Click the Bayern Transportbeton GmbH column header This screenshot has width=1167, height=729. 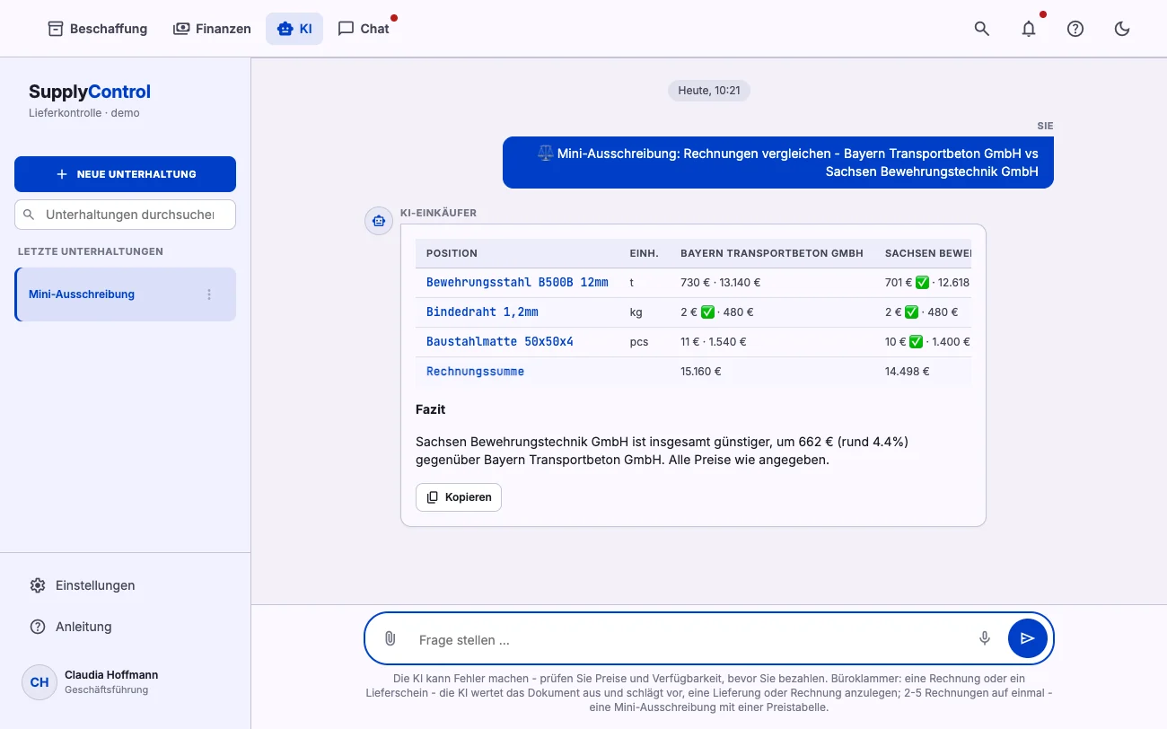coord(772,253)
